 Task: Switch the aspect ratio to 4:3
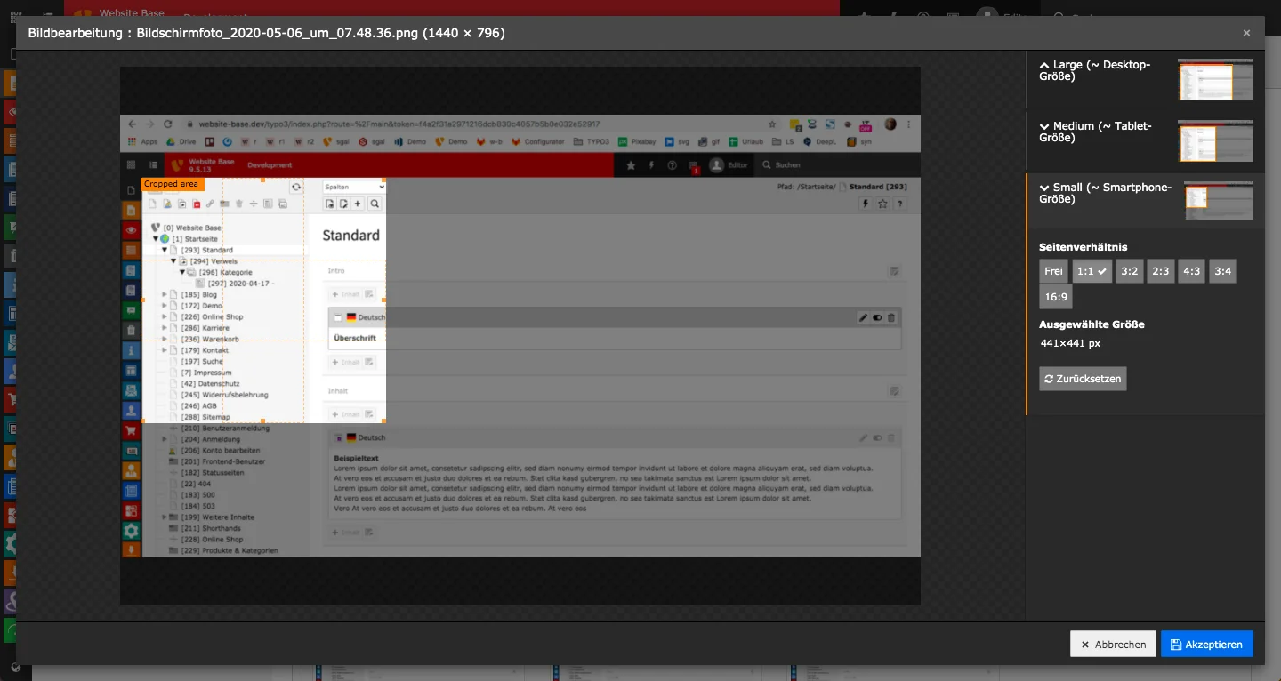point(1191,271)
